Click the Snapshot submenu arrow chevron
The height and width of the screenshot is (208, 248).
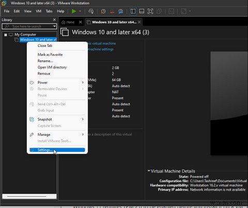pos(83,119)
